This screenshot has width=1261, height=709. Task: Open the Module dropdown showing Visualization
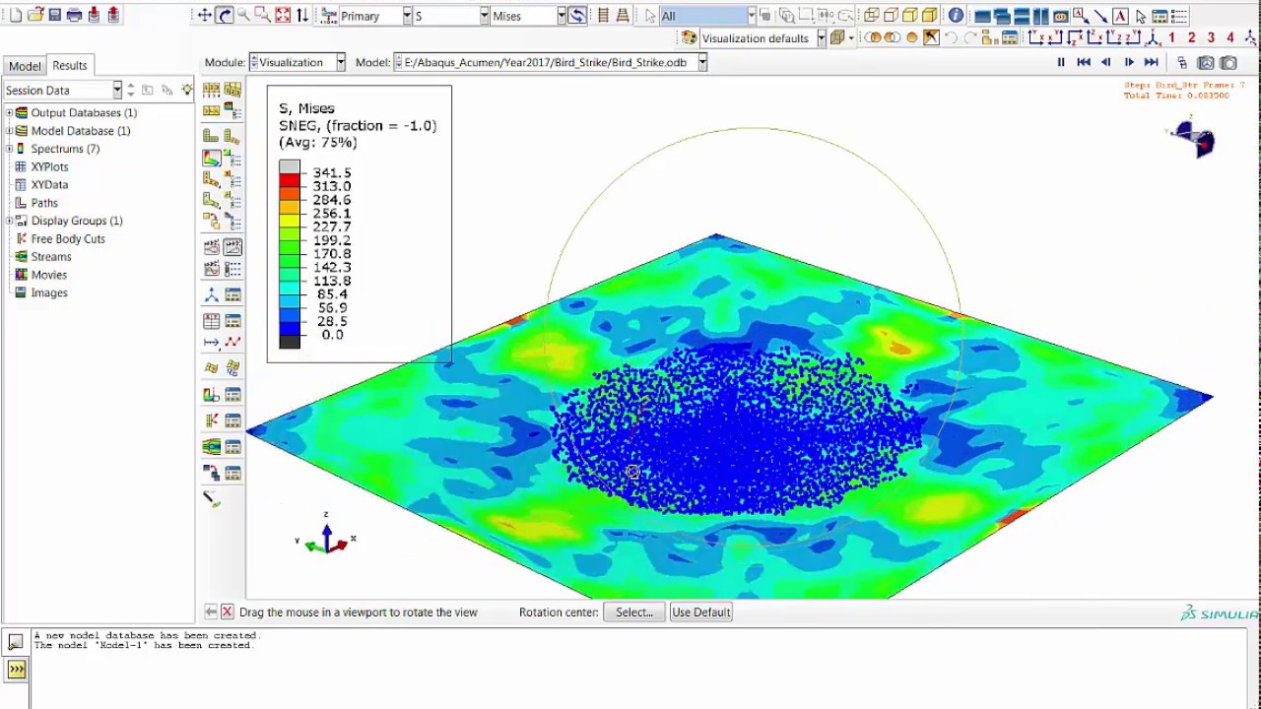coord(297,62)
